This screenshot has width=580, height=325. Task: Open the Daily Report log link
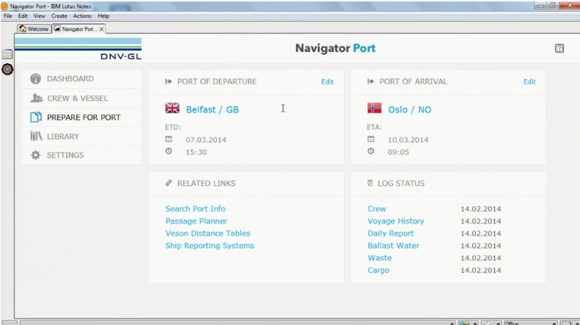tap(391, 233)
